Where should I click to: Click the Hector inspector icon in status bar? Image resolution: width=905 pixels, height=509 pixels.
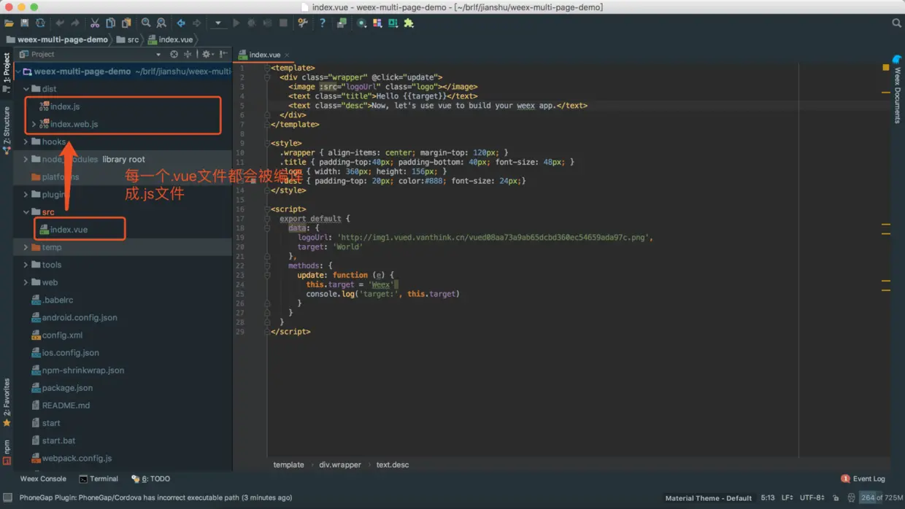(x=851, y=498)
